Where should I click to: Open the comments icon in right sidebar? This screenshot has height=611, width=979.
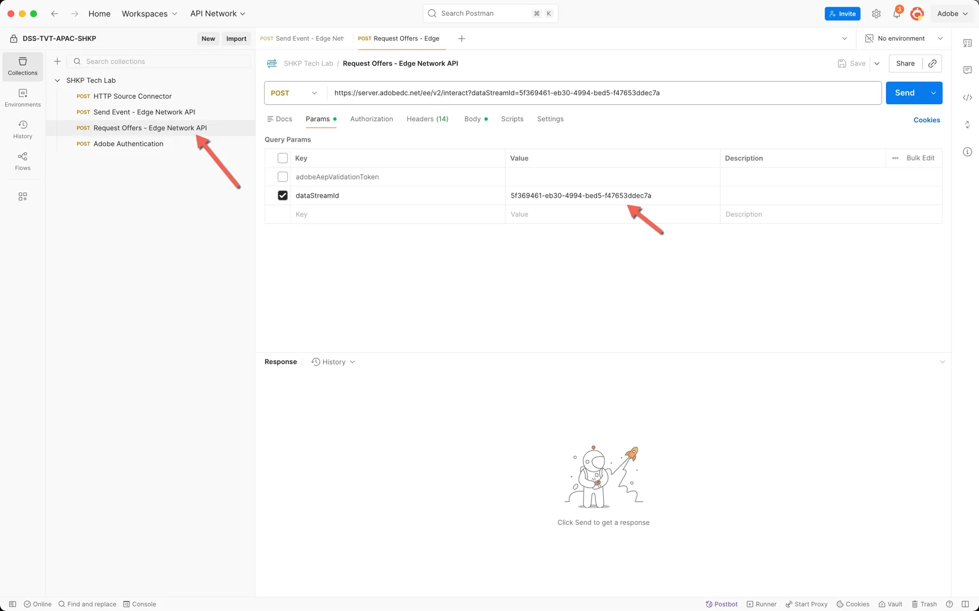[x=967, y=70]
